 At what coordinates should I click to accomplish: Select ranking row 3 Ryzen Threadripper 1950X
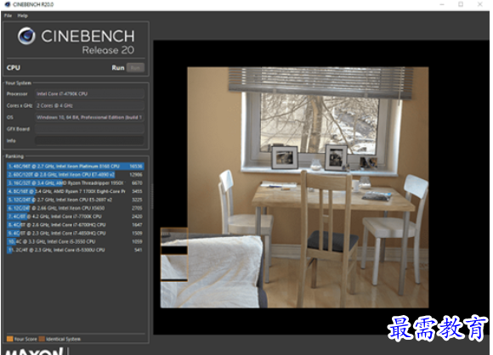(76, 183)
